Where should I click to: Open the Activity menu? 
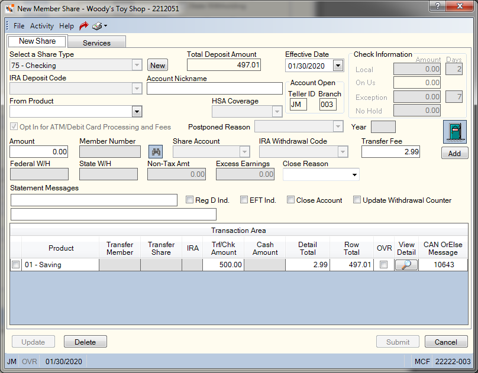click(x=42, y=26)
